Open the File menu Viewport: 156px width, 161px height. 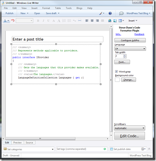pyautogui.click(x=6, y=8)
